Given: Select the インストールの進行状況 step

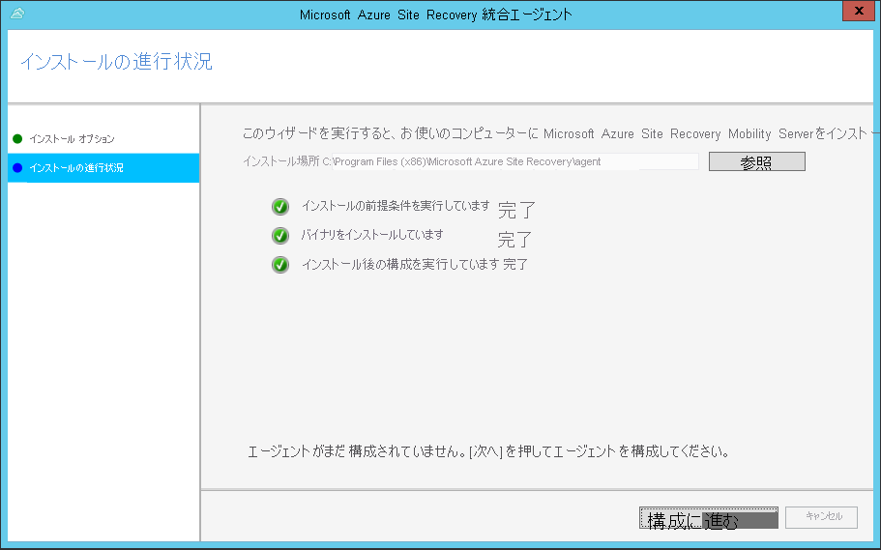Looking at the screenshot, I should [103, 167].
